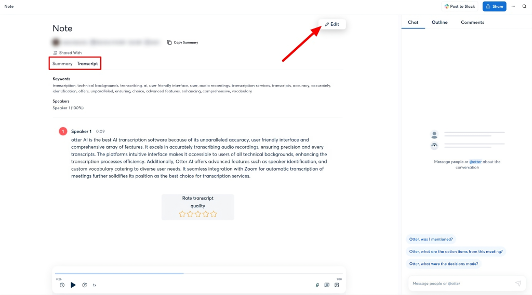Viewport: 532px width, 295px height.
Task: Click the @otter mention in chat hint
Action: (475, 162)
